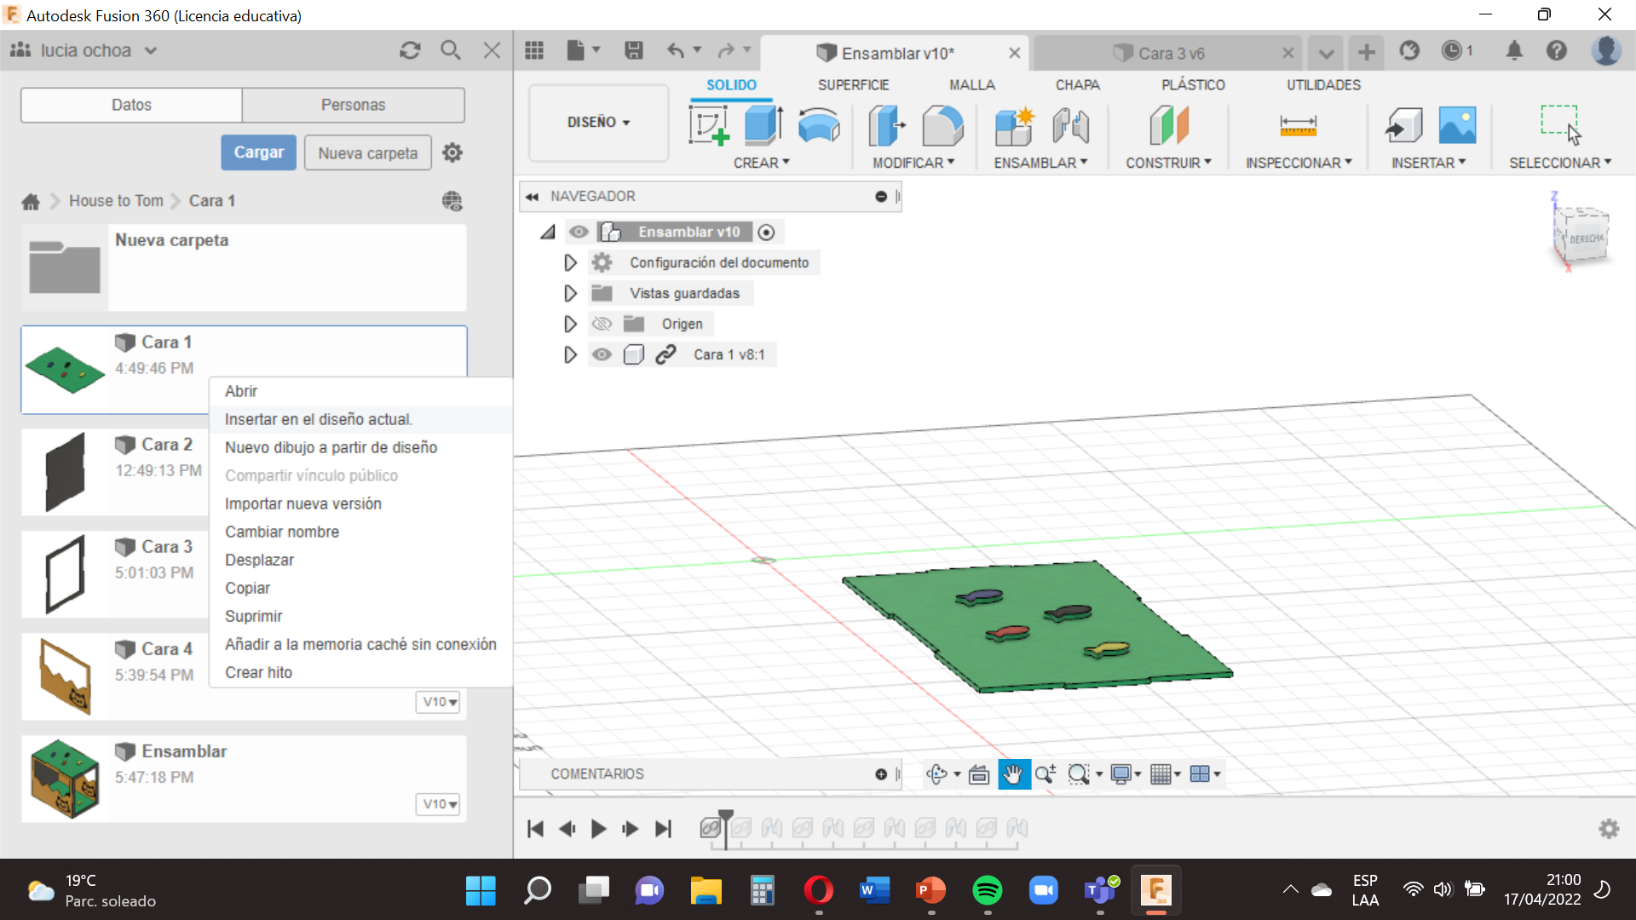This screenshot has width=1636, height=920.
Task: Expand the Comentarios panel
Action: coord(881,773)
